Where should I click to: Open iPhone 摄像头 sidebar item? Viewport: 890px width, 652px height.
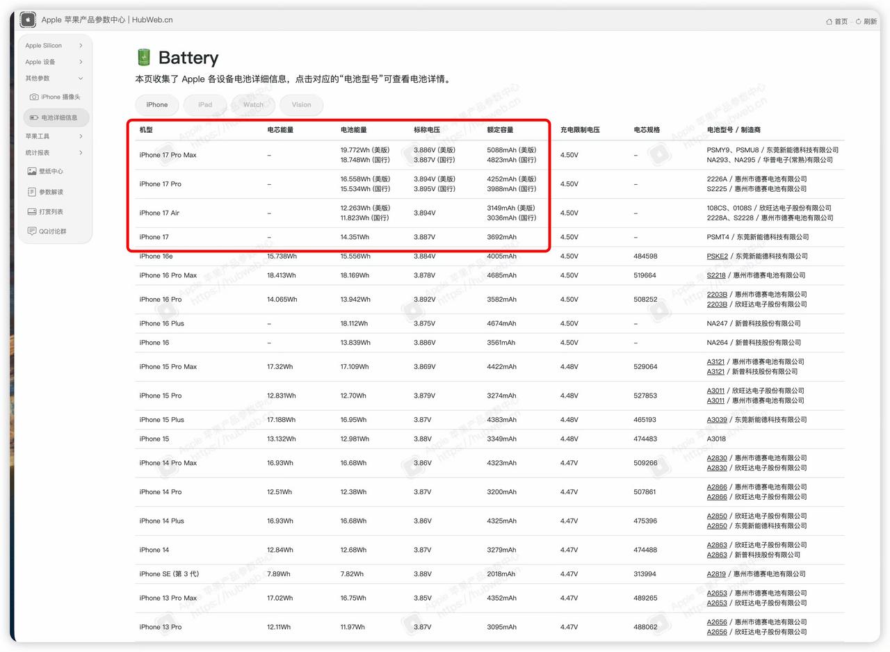[x=56, y=97]
